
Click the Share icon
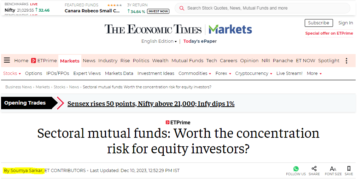click(x=314, y=169)
